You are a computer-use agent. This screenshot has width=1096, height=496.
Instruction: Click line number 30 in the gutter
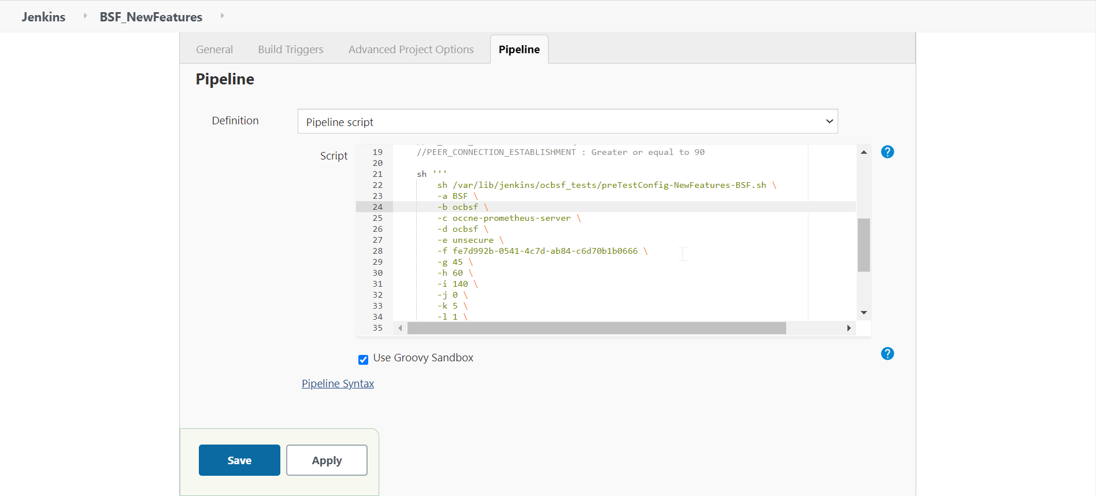point(377,273)
